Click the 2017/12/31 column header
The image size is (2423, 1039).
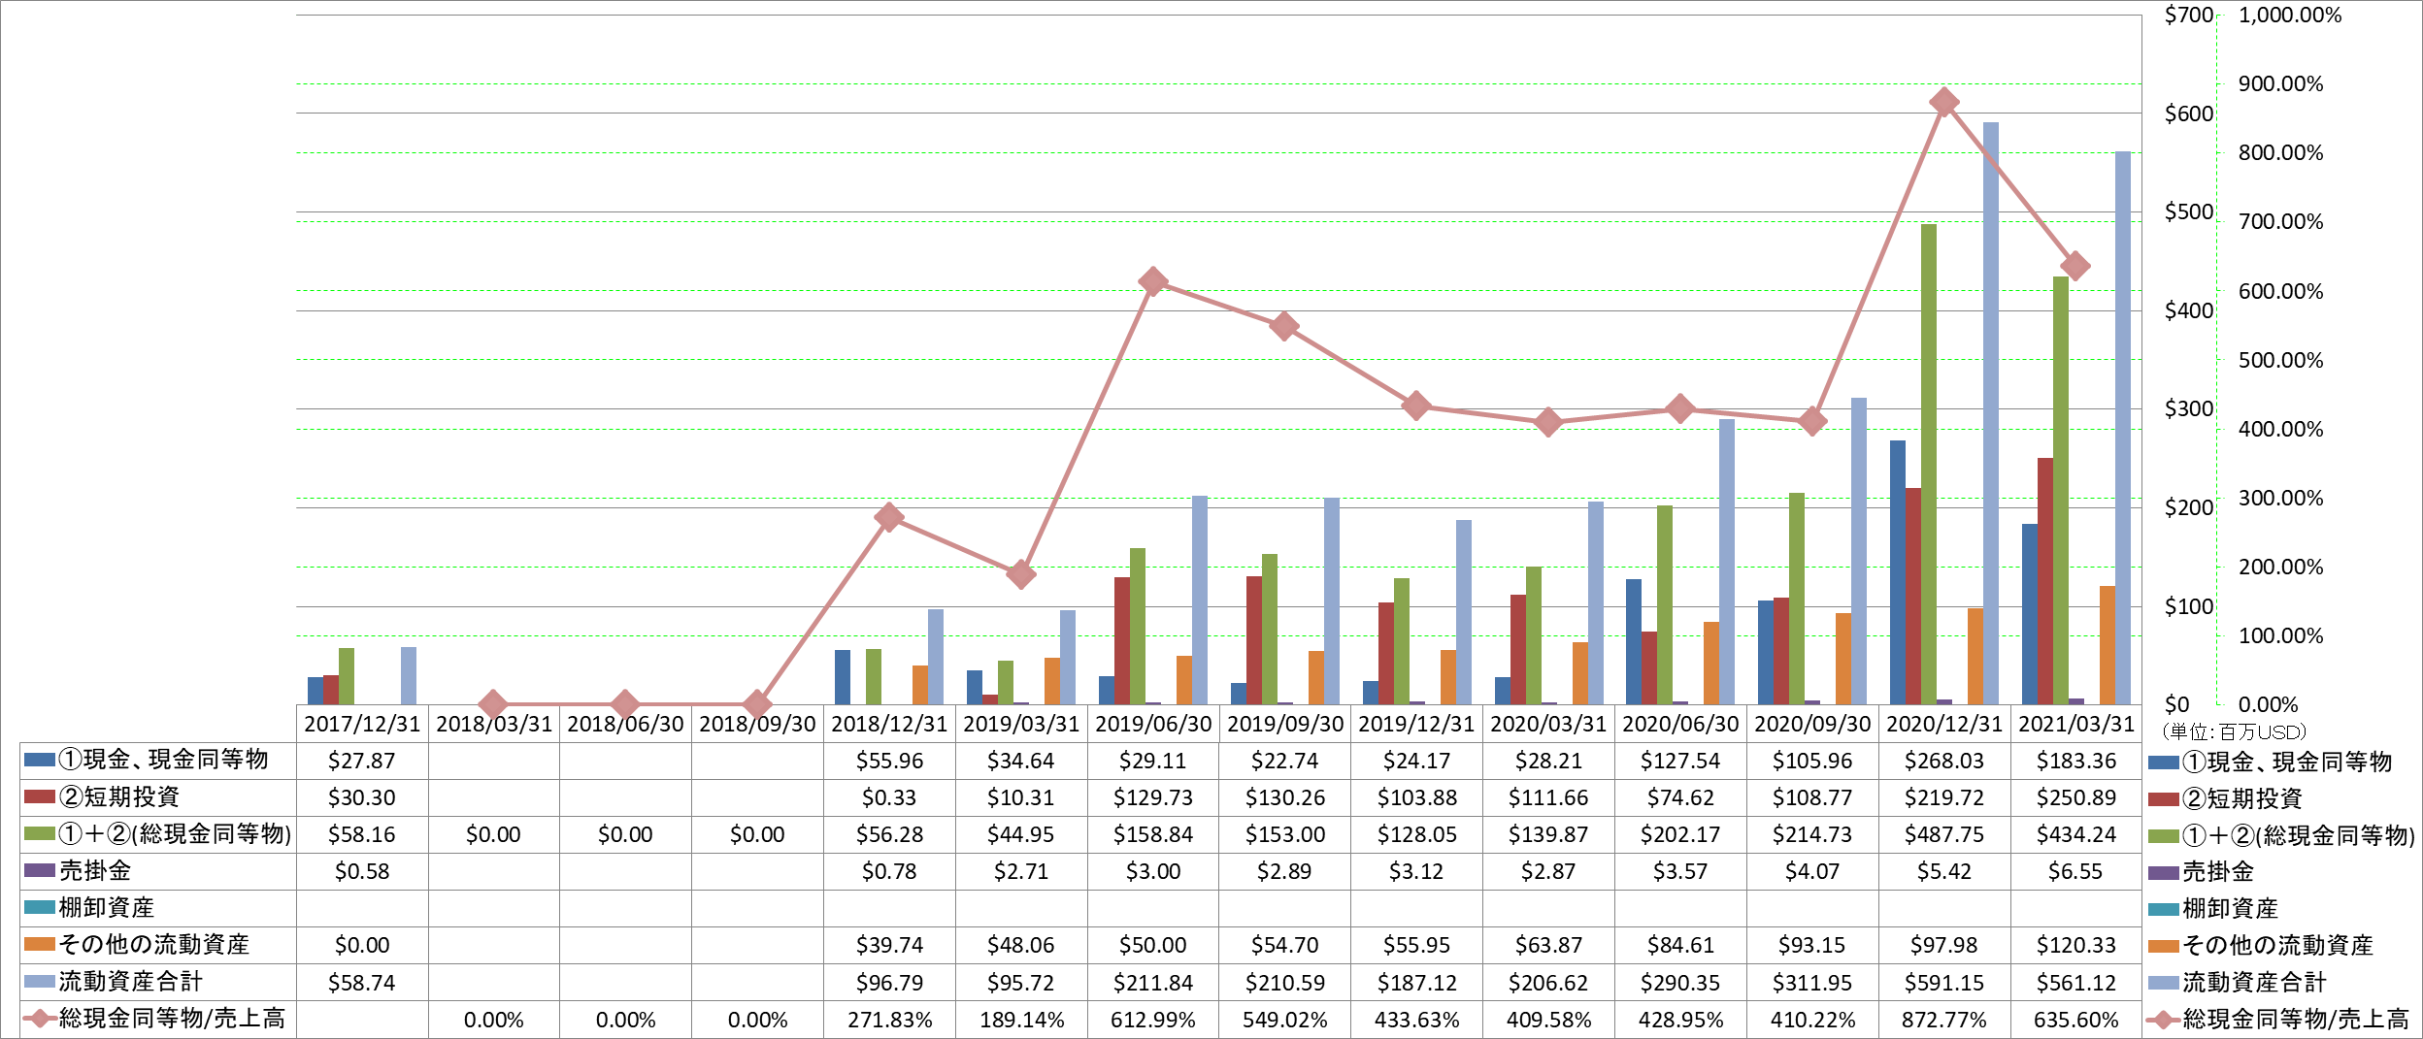coord(362,724)
